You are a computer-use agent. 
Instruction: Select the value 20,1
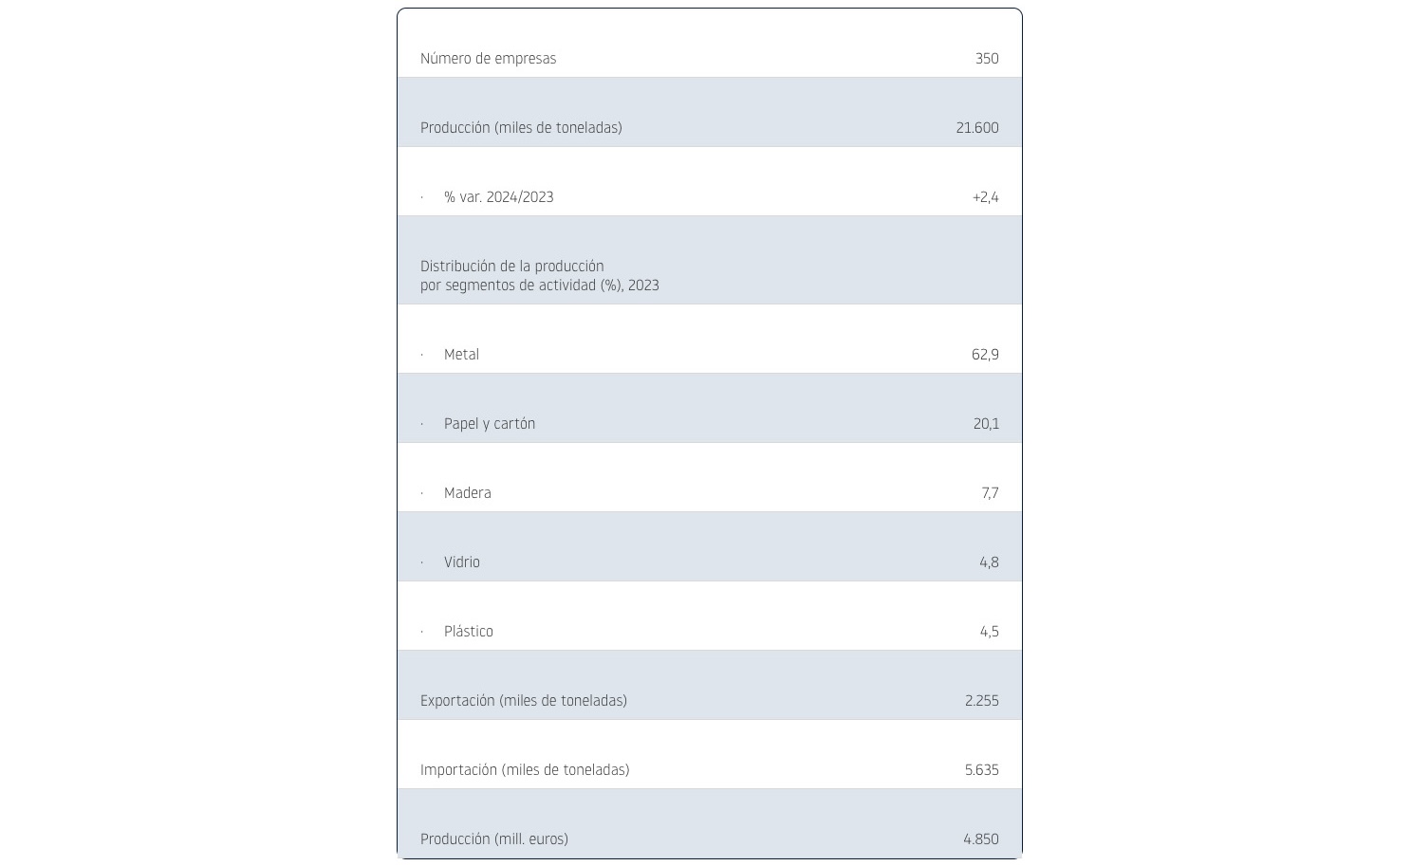(x=986, y=424)
